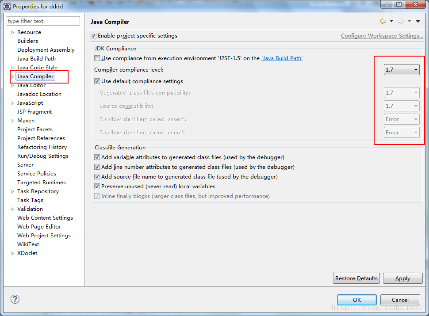429x316 pixels.
Task: Expand the Validation tree node
Action: click(12, 209)
